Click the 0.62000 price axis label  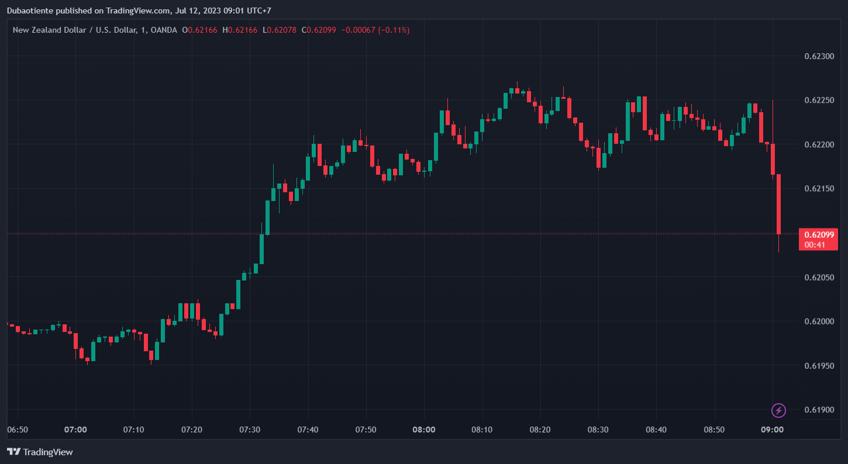[x=819, y=321]
